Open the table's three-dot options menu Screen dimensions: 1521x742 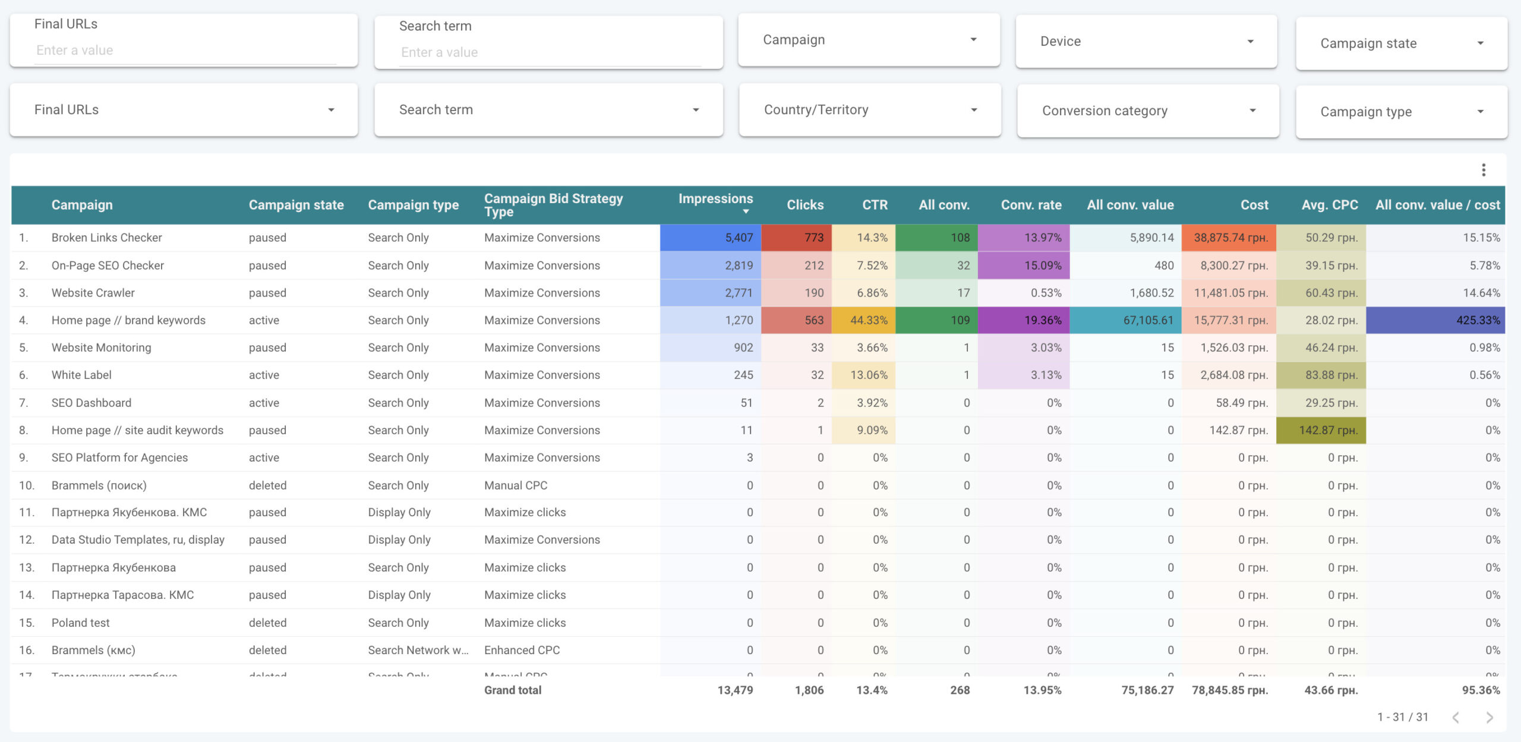[1483, 170]
